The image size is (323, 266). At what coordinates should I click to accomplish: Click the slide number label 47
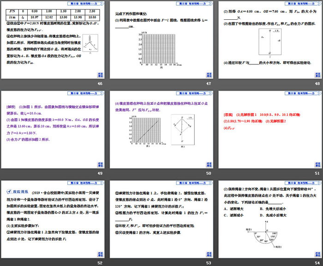click(x=209, y=84)
